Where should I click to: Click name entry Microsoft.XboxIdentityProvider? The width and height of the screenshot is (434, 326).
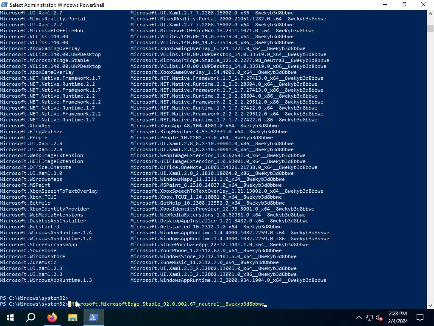pos(45,209)
